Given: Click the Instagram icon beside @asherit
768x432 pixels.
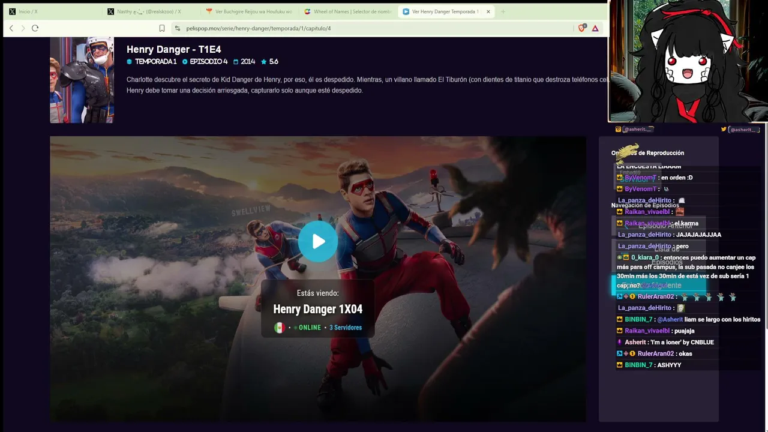Looking at the screenshot, I should 619,130.
